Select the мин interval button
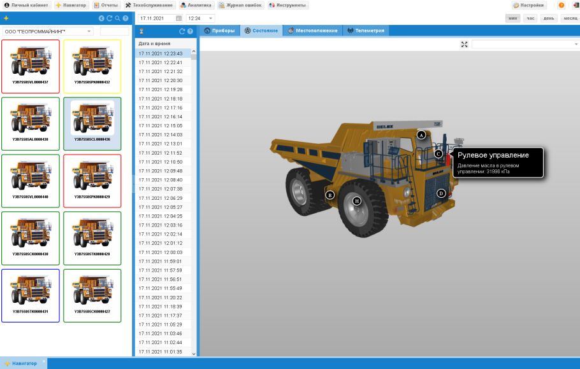This screenshot has height=369, width=580. (512, 18)
